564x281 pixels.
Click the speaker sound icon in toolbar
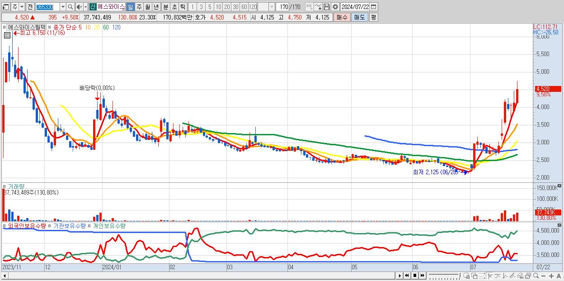coord(79,7)
